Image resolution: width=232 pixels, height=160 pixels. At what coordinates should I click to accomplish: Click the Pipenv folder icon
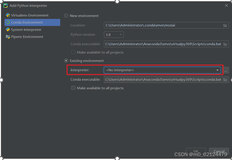coord(8,37)
